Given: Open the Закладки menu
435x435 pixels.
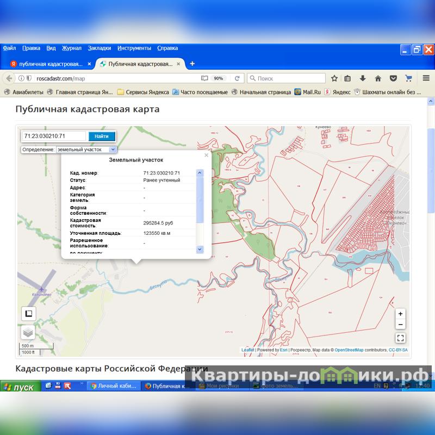Looking at the screenshot, I should tap(100, 48).
